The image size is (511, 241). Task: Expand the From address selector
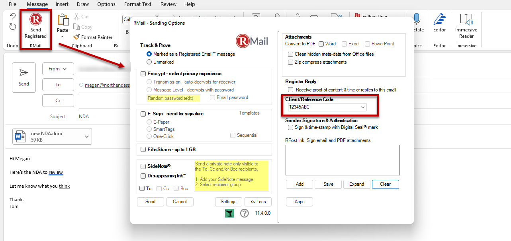click(58, 68)
